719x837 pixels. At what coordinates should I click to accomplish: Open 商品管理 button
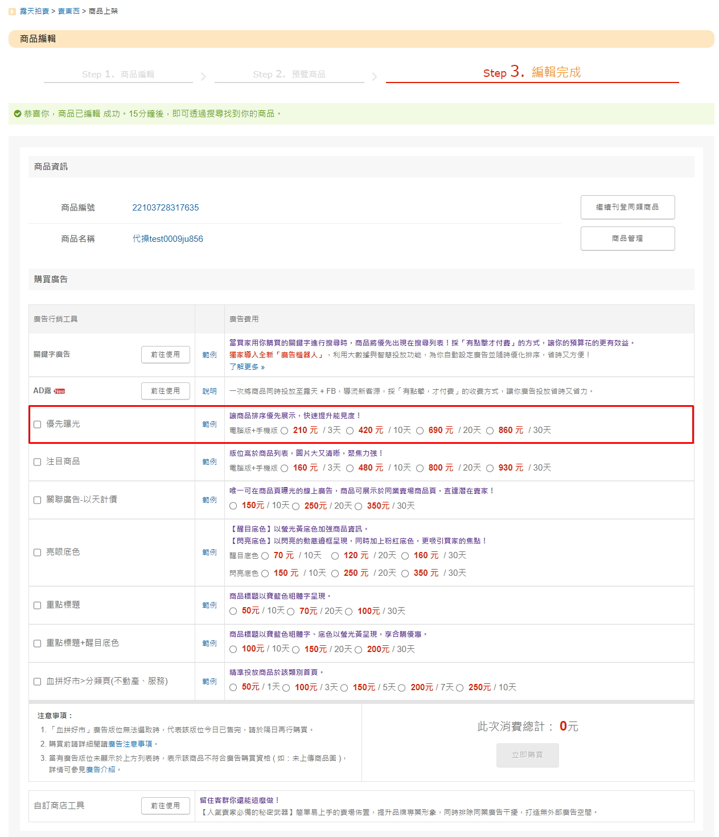(x=627, y=238)
